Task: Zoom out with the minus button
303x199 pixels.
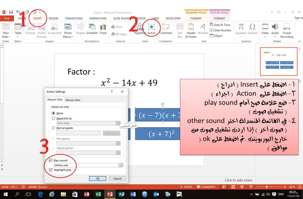Action: pos(258,187)
